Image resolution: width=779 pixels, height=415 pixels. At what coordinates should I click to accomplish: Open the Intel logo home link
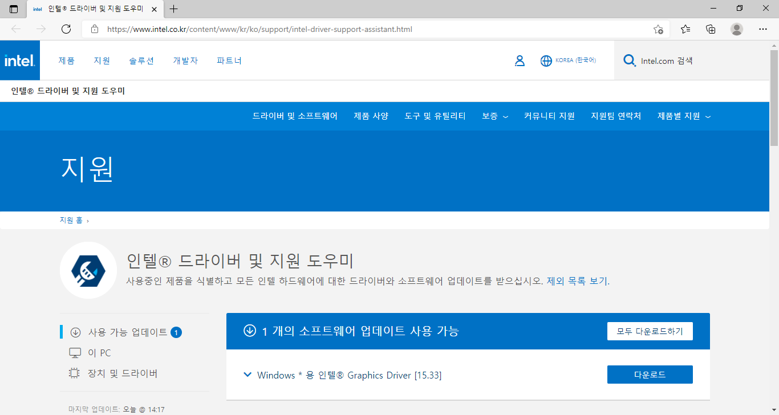click(20, 60)
